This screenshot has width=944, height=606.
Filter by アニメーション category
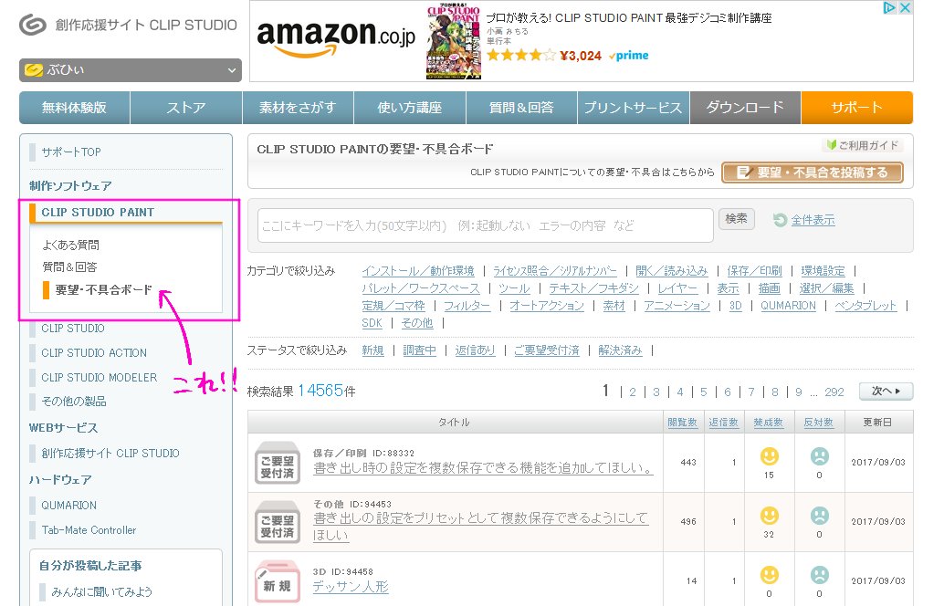pyautogui.click(x=677, y=306)
